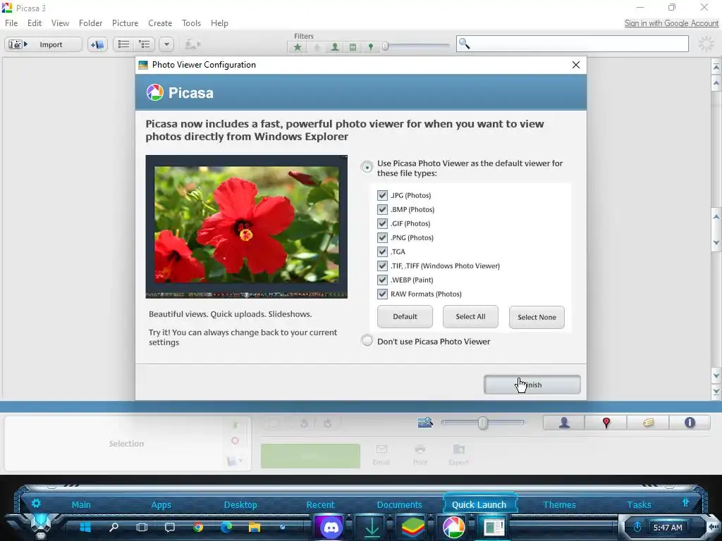Open the Help menu
Viewport: 722px width, 541px height.
coord(220,23)
